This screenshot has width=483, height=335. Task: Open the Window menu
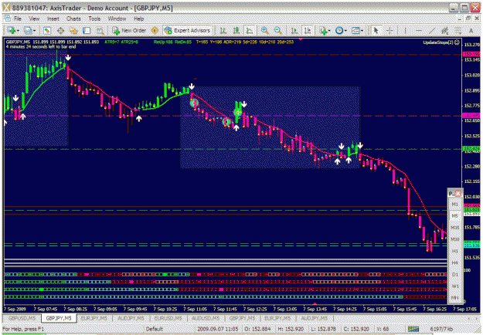(x=117, y=19)
